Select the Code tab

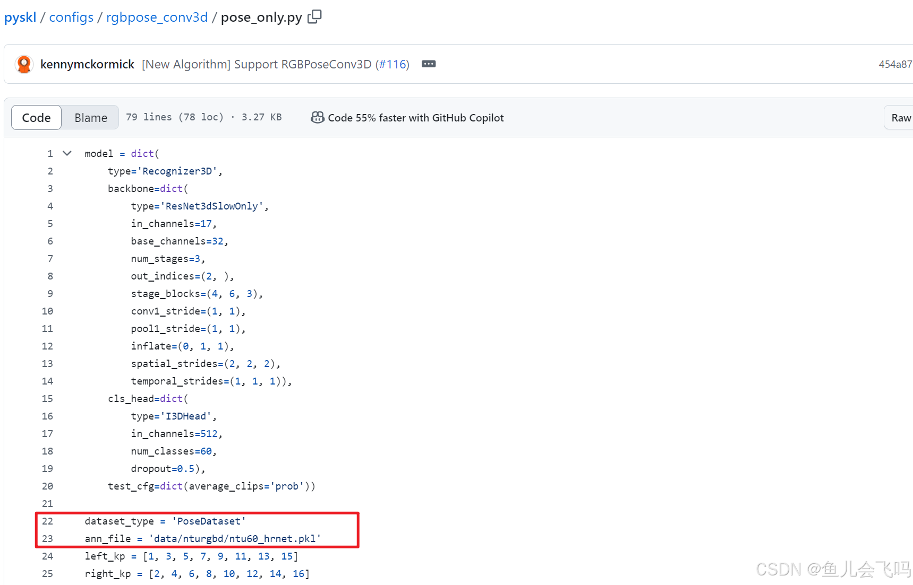coord(36,117)
